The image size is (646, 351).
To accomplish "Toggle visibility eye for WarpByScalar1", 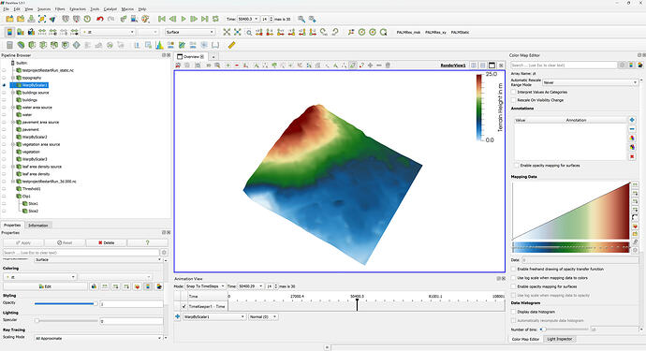I will pos(4,85).
